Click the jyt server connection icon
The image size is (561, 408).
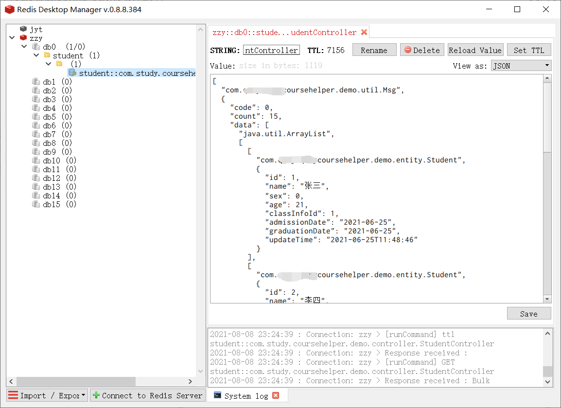(23, 29)
